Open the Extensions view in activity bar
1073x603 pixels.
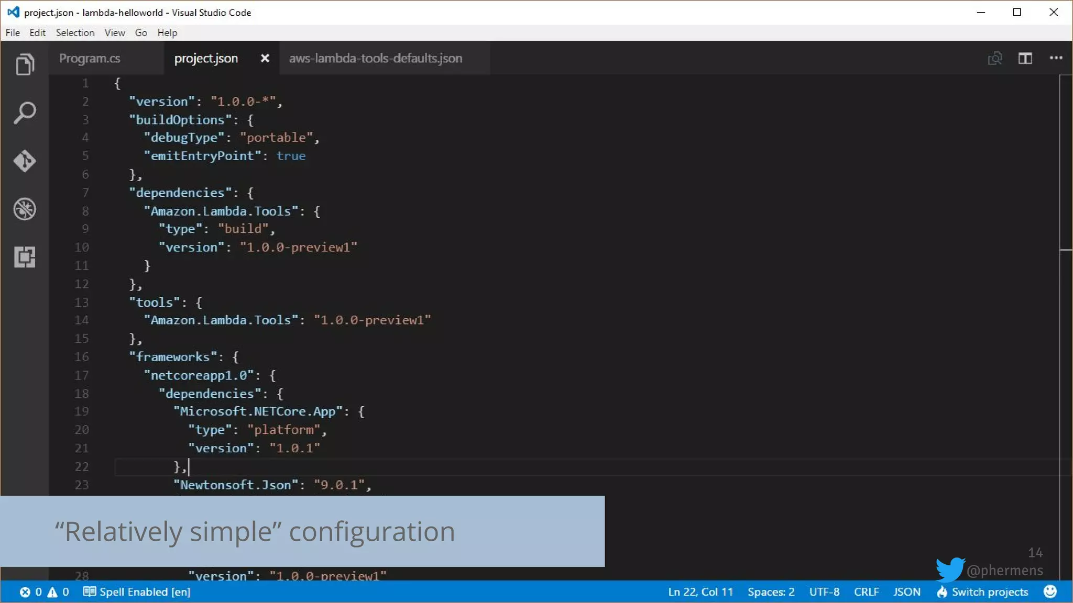tap(25, 257)
